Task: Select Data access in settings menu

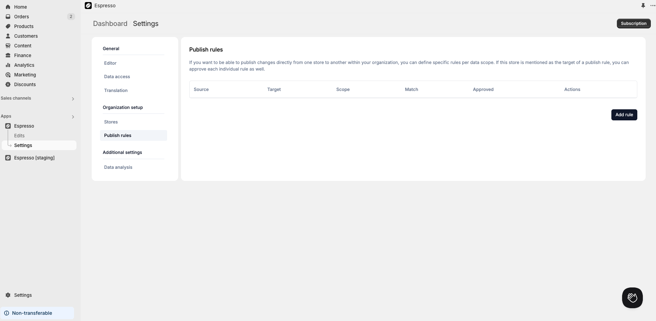Action: (x=117, y=77)
